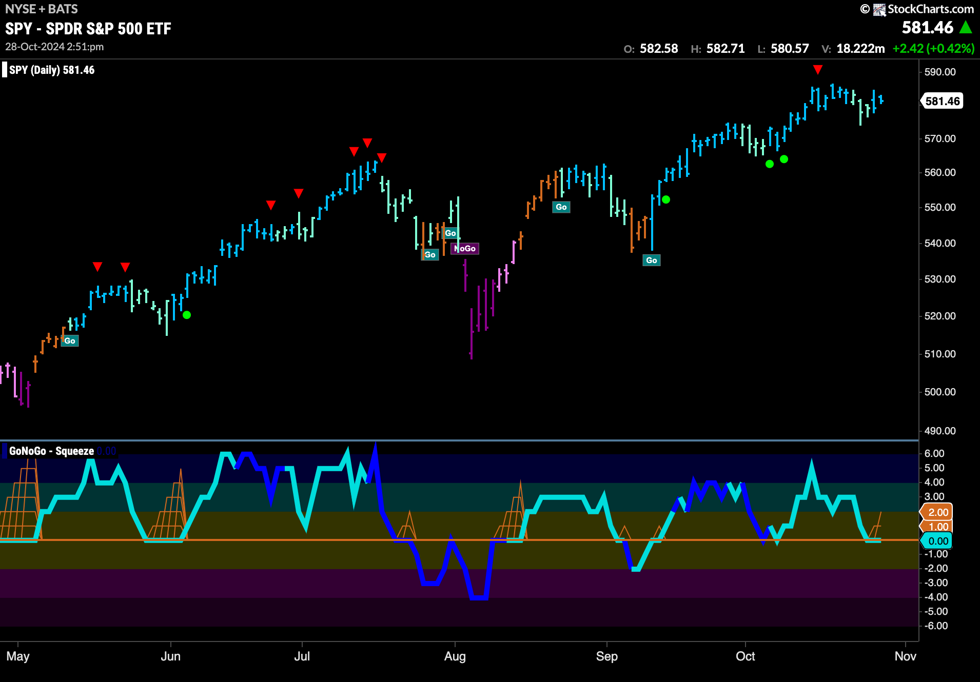Click the GoNoGo - Squeeze panel label
Image resolution: width=980 pixels, height=682 pixels.
(x=51, y=451)
